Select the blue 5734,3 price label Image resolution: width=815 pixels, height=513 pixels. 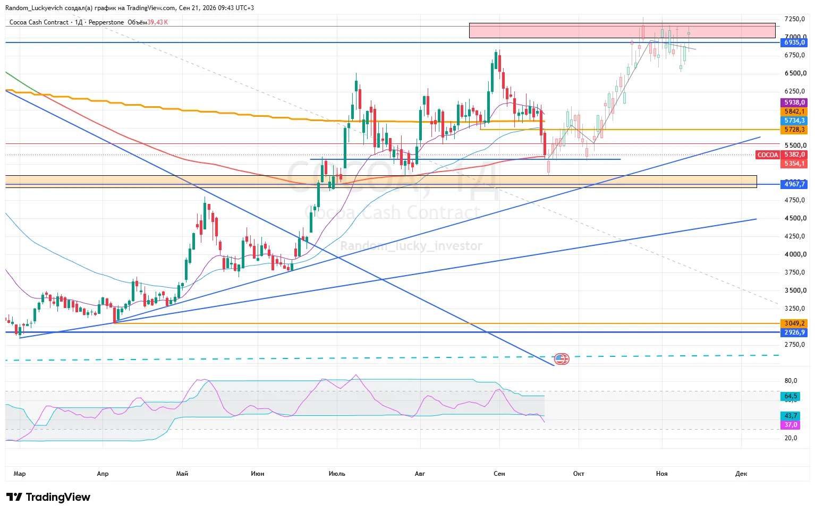[794, 121]
